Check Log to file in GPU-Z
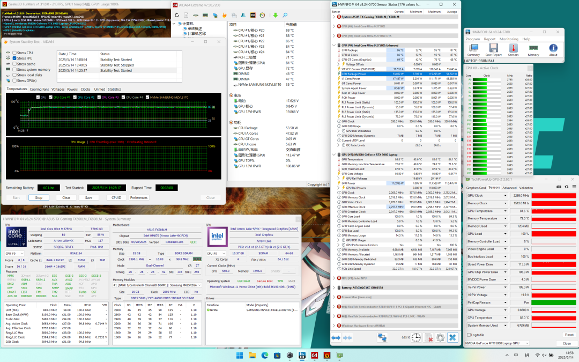The width and height of the screenshot is (579, 362). [x=469, y=335]
